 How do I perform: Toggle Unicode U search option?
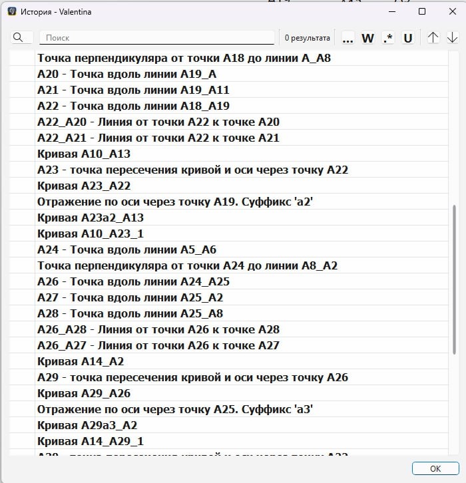pos(408,38)
